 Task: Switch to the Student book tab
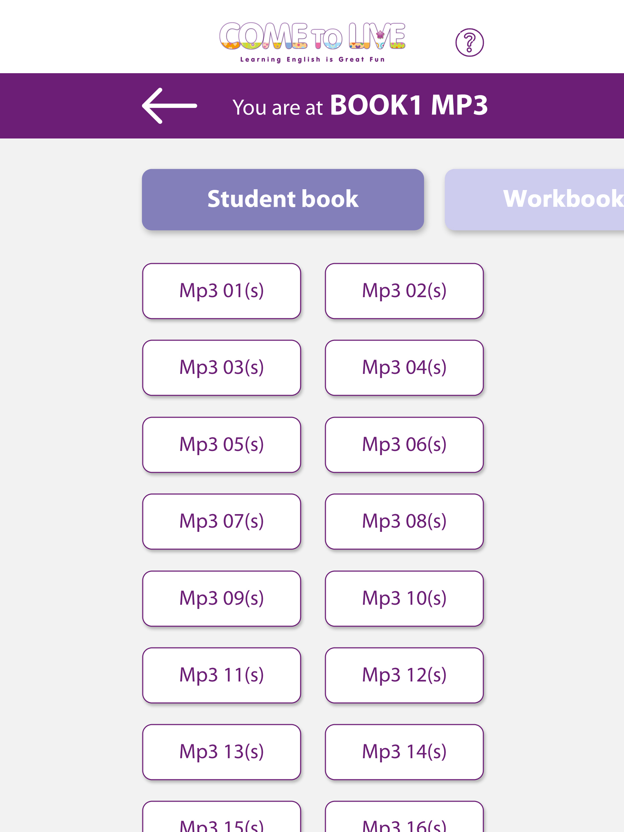[283, 199]
